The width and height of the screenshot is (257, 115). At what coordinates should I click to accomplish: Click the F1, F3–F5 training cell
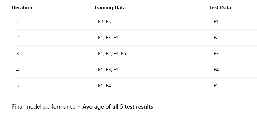tap(108, 38)
